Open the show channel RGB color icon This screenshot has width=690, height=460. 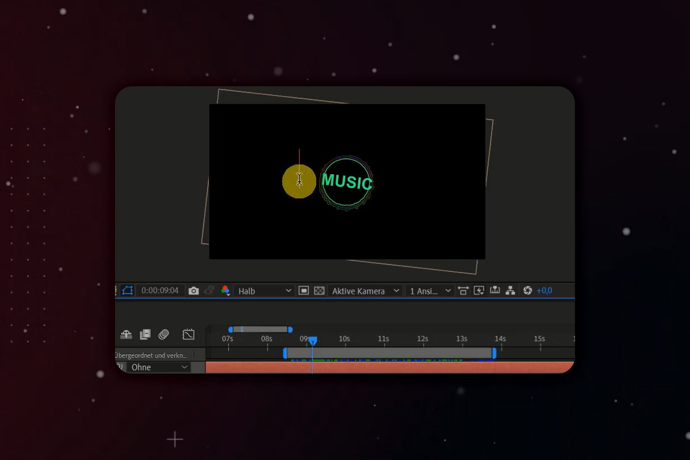tap(225, 291)
